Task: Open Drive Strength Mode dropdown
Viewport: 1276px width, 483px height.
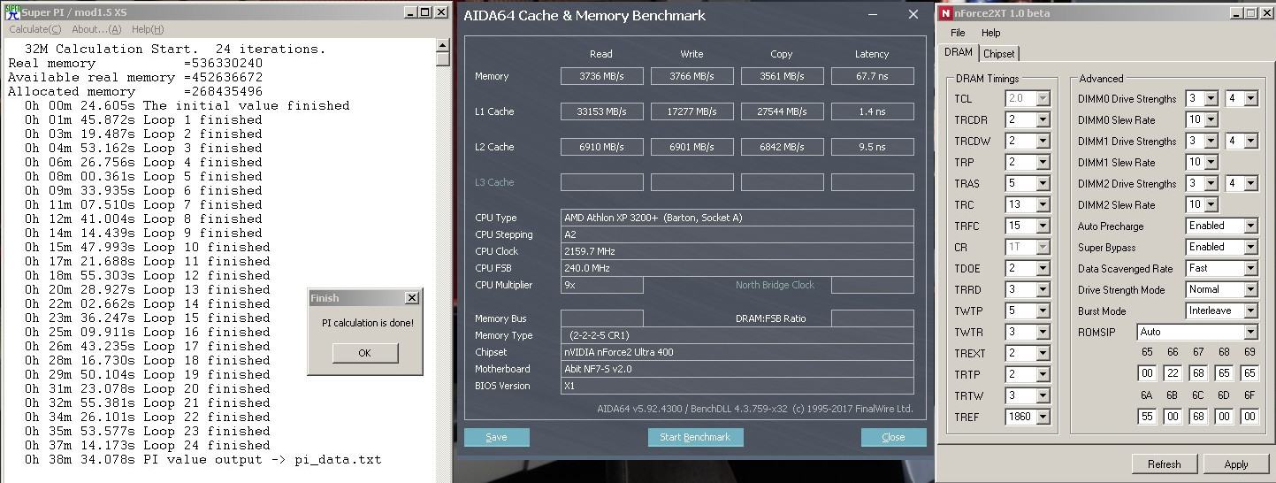Action: [x=1250, y=289]
